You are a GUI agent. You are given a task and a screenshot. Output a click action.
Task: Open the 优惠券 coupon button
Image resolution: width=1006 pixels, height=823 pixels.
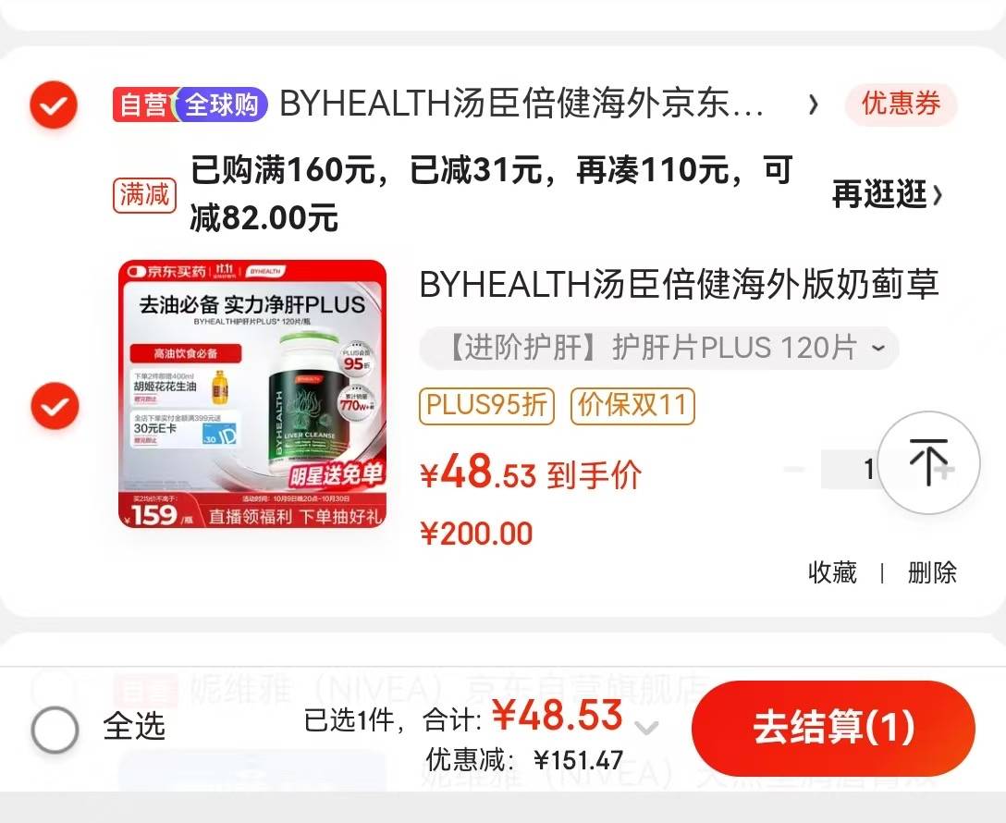pos(901,104)
